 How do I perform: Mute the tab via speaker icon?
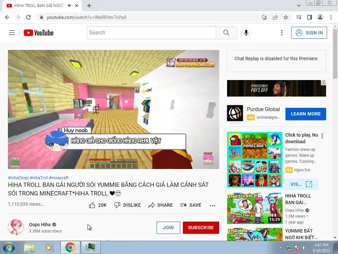(x=69, y=6)
